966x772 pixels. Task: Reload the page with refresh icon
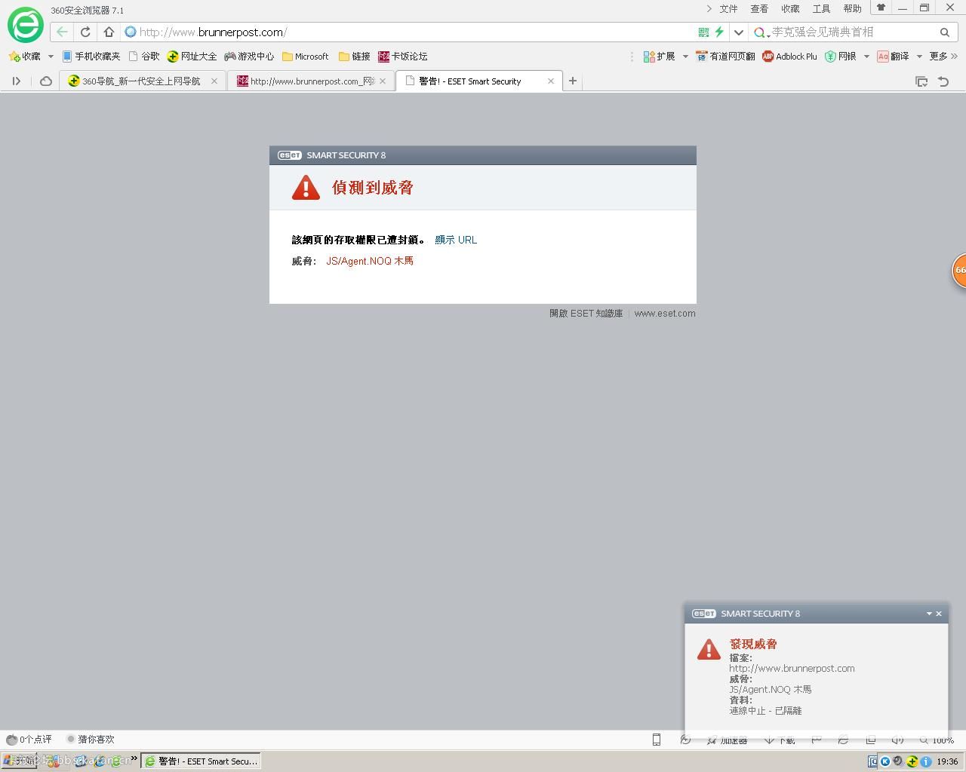[85, 32]
